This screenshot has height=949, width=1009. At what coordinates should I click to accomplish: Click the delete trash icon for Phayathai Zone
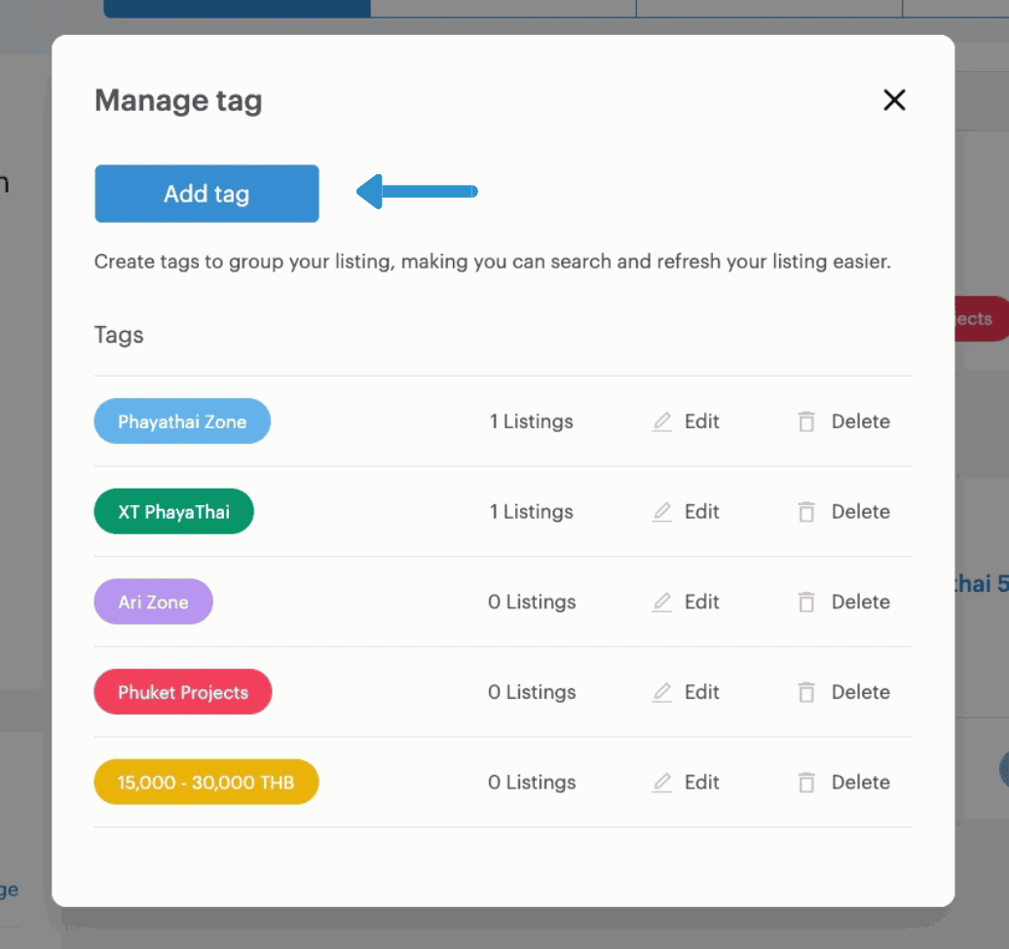coord(806,421)
